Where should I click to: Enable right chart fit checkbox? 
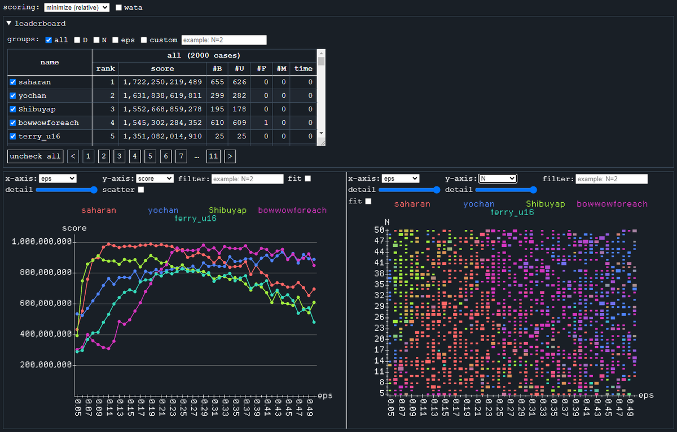click(x=368, y=201)
